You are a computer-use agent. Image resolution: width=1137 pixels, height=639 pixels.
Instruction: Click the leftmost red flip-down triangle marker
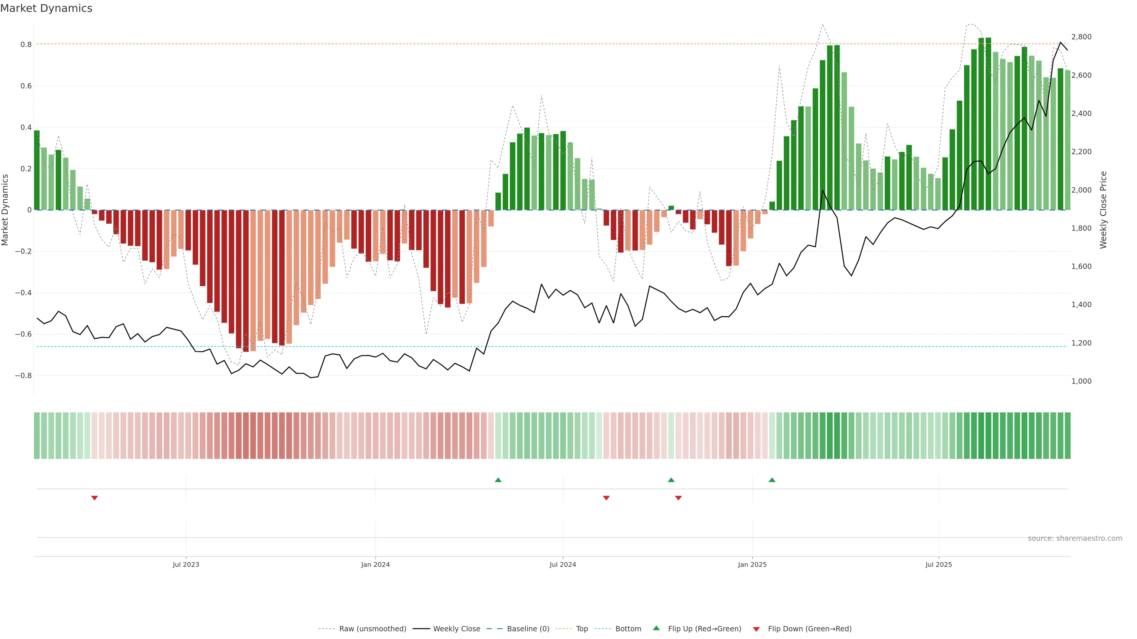94,498
